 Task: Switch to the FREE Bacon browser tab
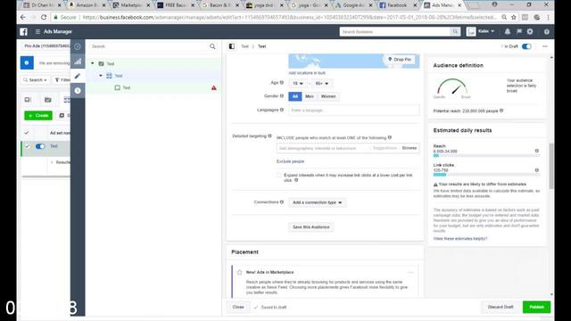(x=176, y=5)
